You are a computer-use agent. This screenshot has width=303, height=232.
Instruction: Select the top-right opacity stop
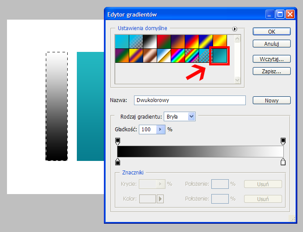pos(283,141)
